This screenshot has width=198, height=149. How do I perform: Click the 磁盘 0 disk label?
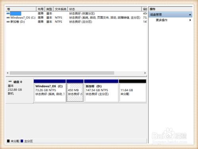(18, 82)
